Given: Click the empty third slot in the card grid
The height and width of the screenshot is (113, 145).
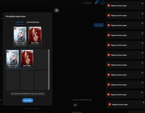Looking at the screenshot, I should [x=41, y=59].
